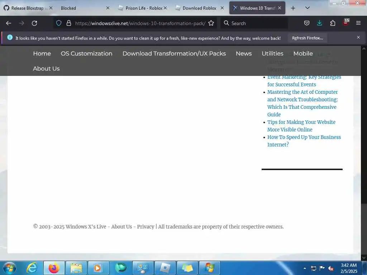Click the muted volume tray icon
The image size is (367, 275).
tap(331, 268)
